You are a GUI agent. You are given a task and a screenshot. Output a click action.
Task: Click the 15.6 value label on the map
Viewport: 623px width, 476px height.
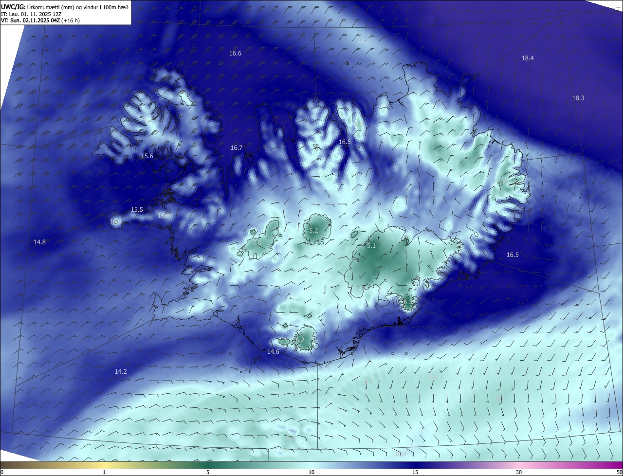pos(147,156)
